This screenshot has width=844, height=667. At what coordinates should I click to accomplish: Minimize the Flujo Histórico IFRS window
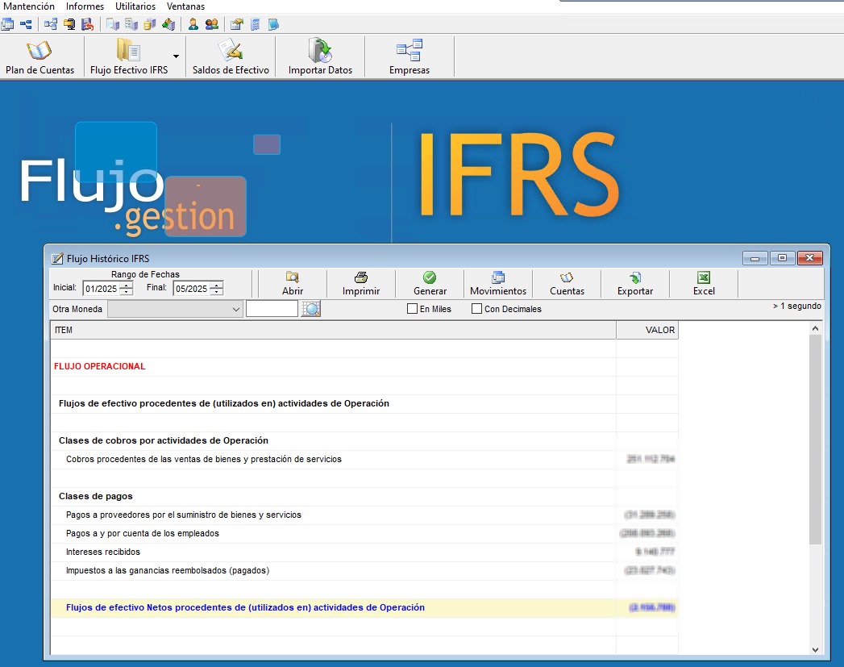[755, 258]
